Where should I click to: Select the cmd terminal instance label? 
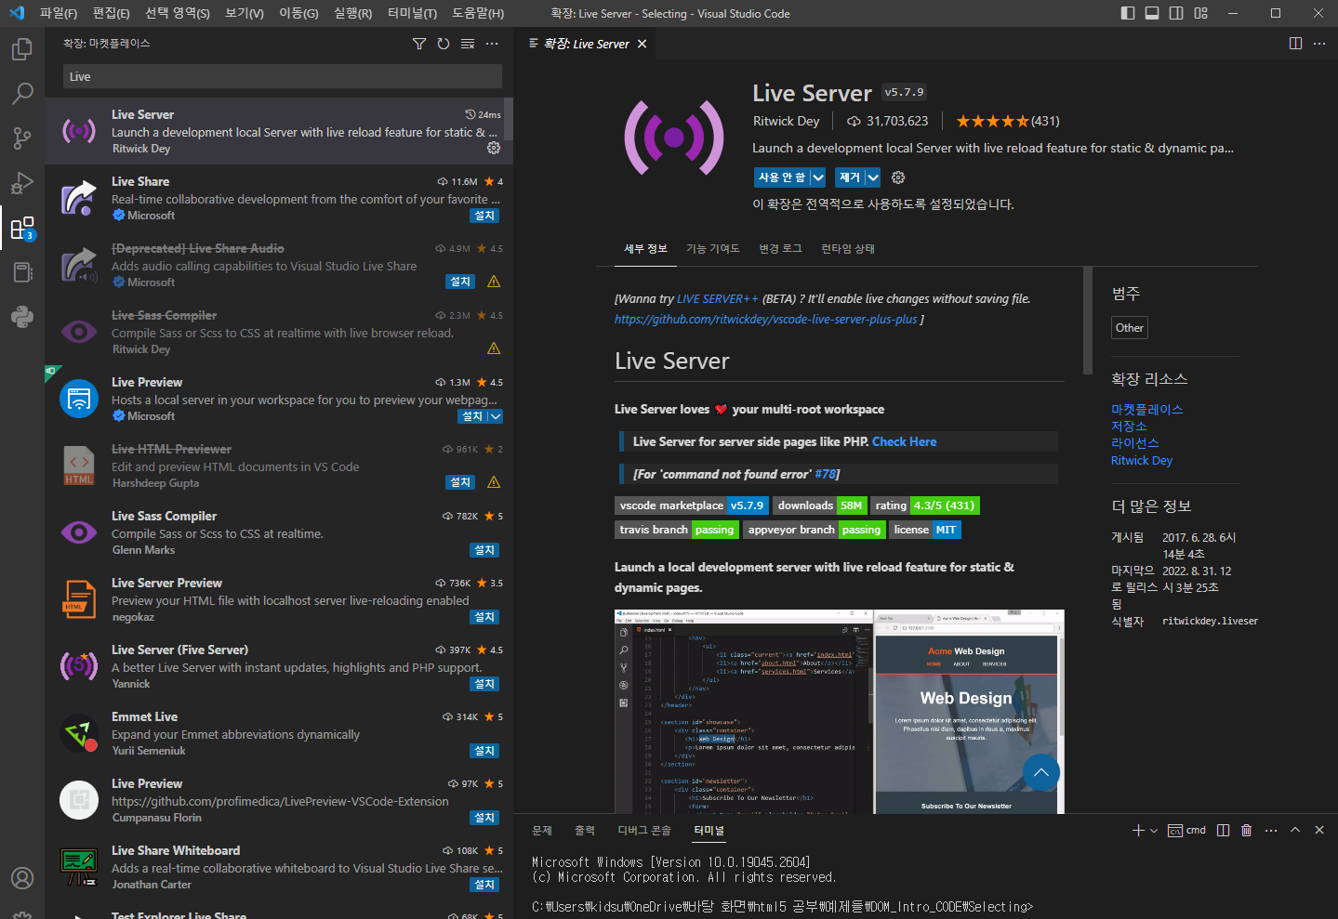click(1187, 830)
